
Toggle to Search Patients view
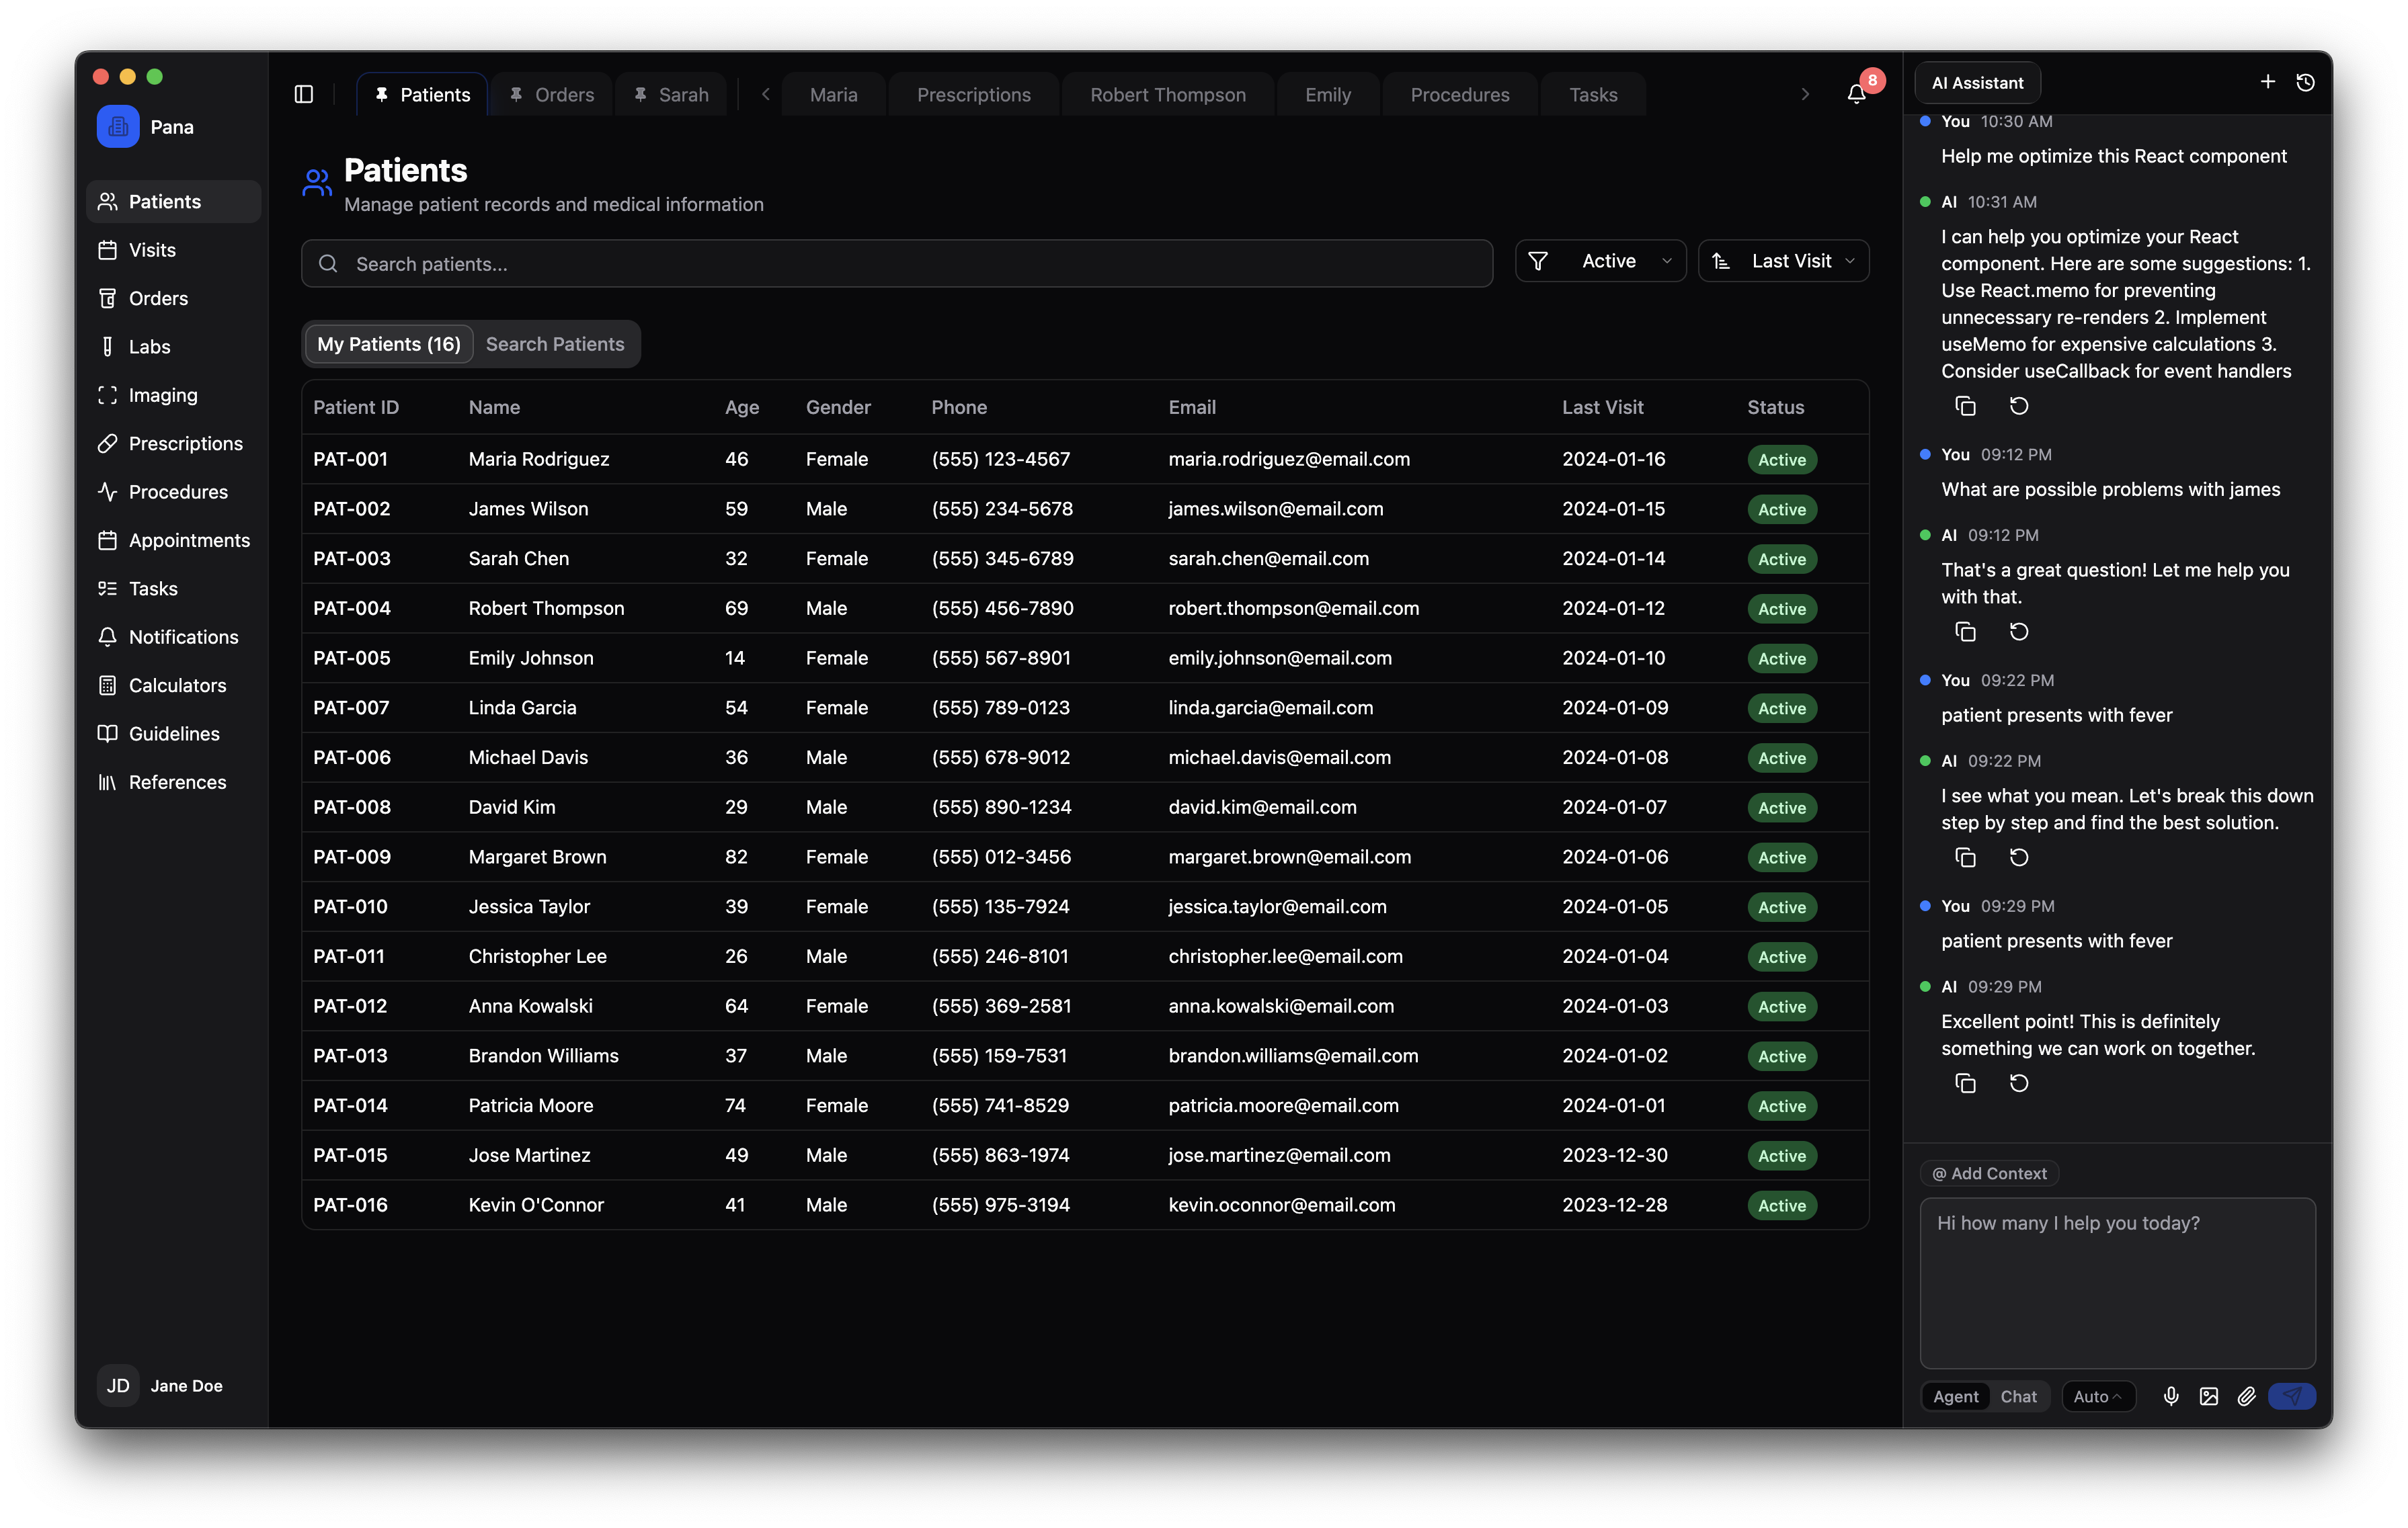555,344
